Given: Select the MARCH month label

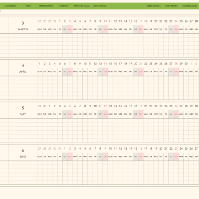Looking at the screenshot, I should pos(23,29).
